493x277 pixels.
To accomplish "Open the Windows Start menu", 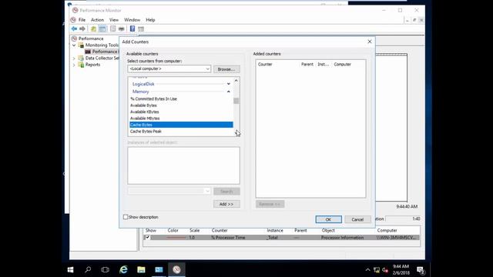I will coord(70,269).
